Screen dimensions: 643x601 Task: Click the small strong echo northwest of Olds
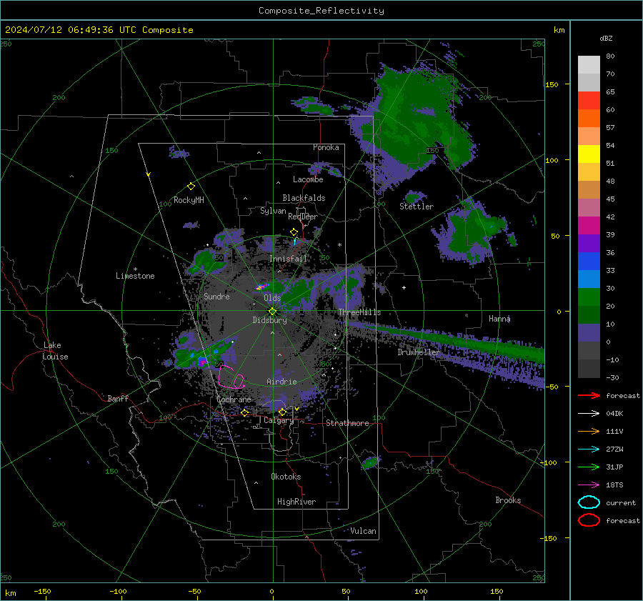pyautogui.click(x=261, y=287)
